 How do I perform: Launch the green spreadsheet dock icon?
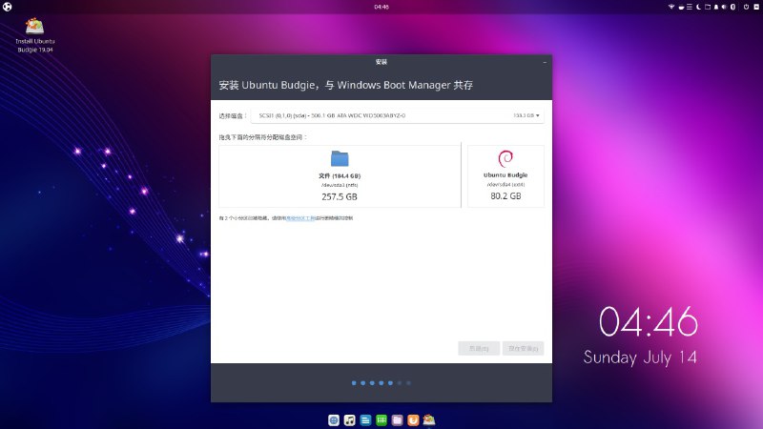(381, 420)
